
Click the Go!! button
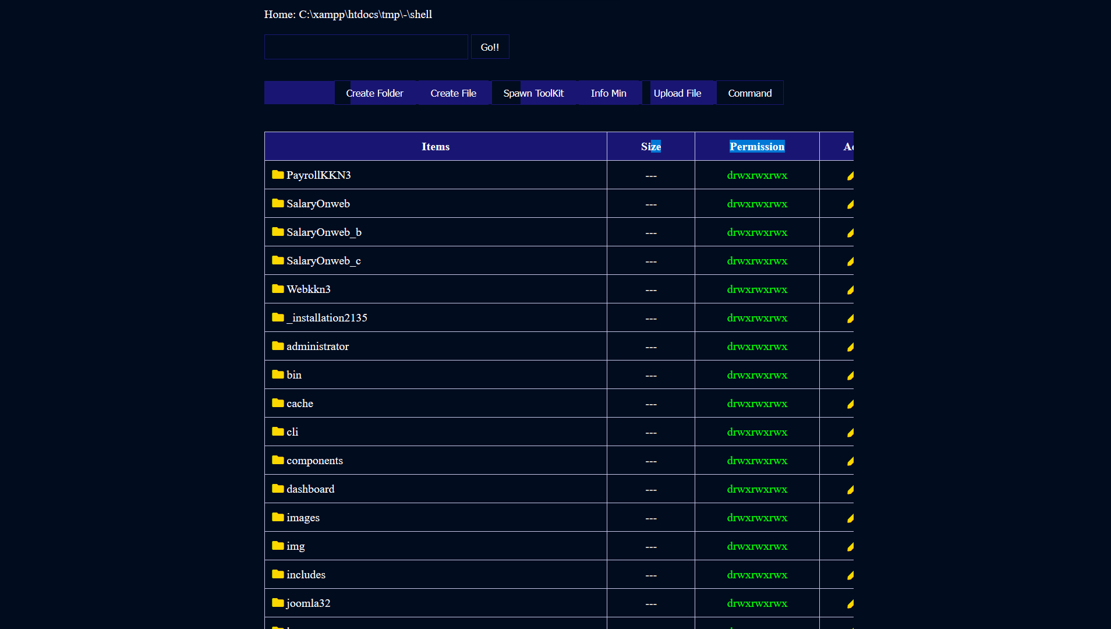[490, 47]
